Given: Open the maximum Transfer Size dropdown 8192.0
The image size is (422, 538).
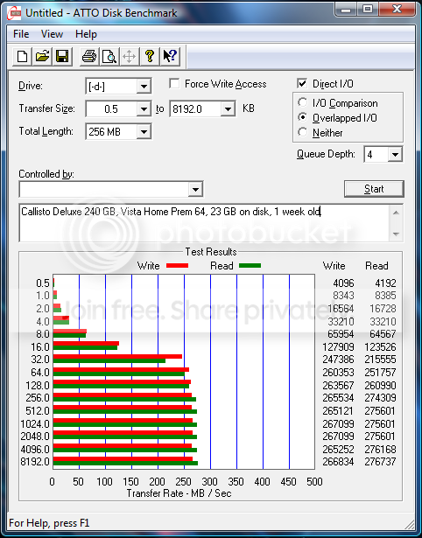Looking at the screenshot, I should click(x=228, y=109).
